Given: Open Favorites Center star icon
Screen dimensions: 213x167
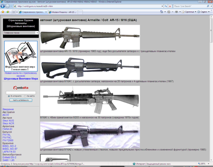Looking at the screenshot, I should pos(3,12).
